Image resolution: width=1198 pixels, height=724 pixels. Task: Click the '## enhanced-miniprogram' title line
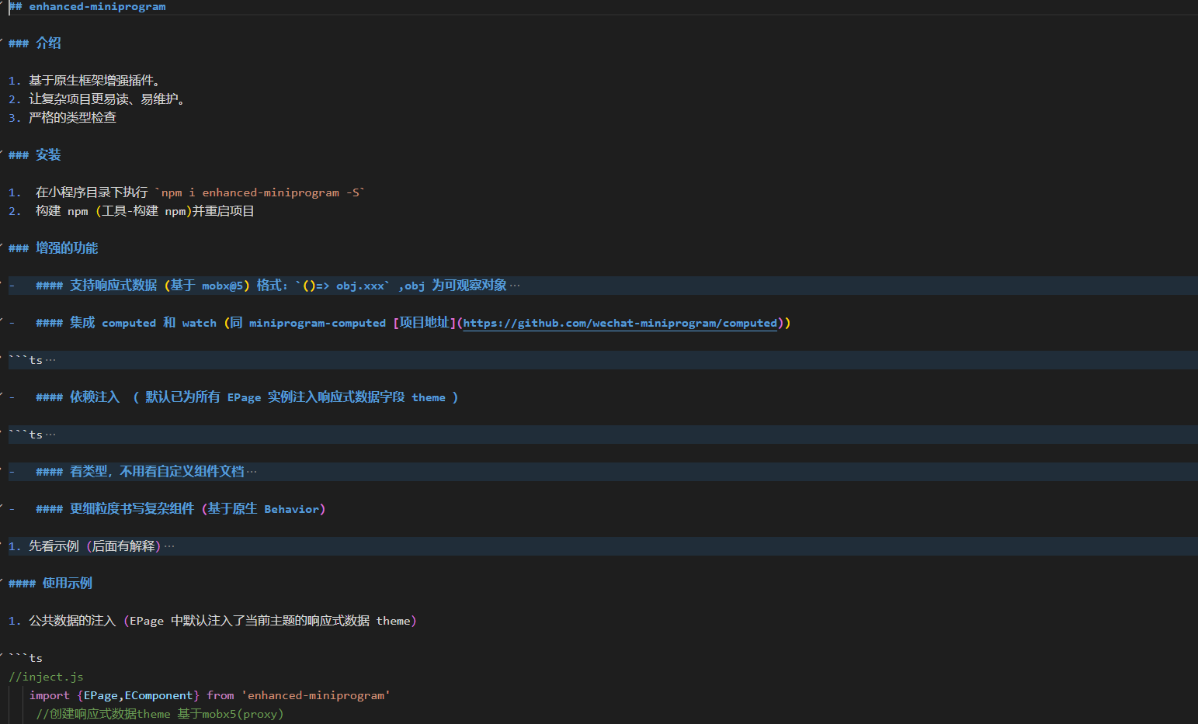tap(87, 6)
